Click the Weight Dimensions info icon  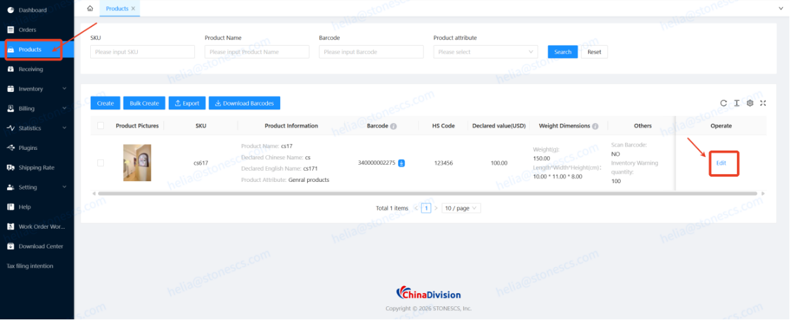(x=595, y=126)
